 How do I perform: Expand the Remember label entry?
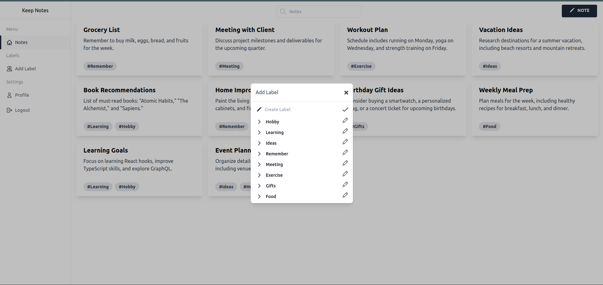point(259,154)
